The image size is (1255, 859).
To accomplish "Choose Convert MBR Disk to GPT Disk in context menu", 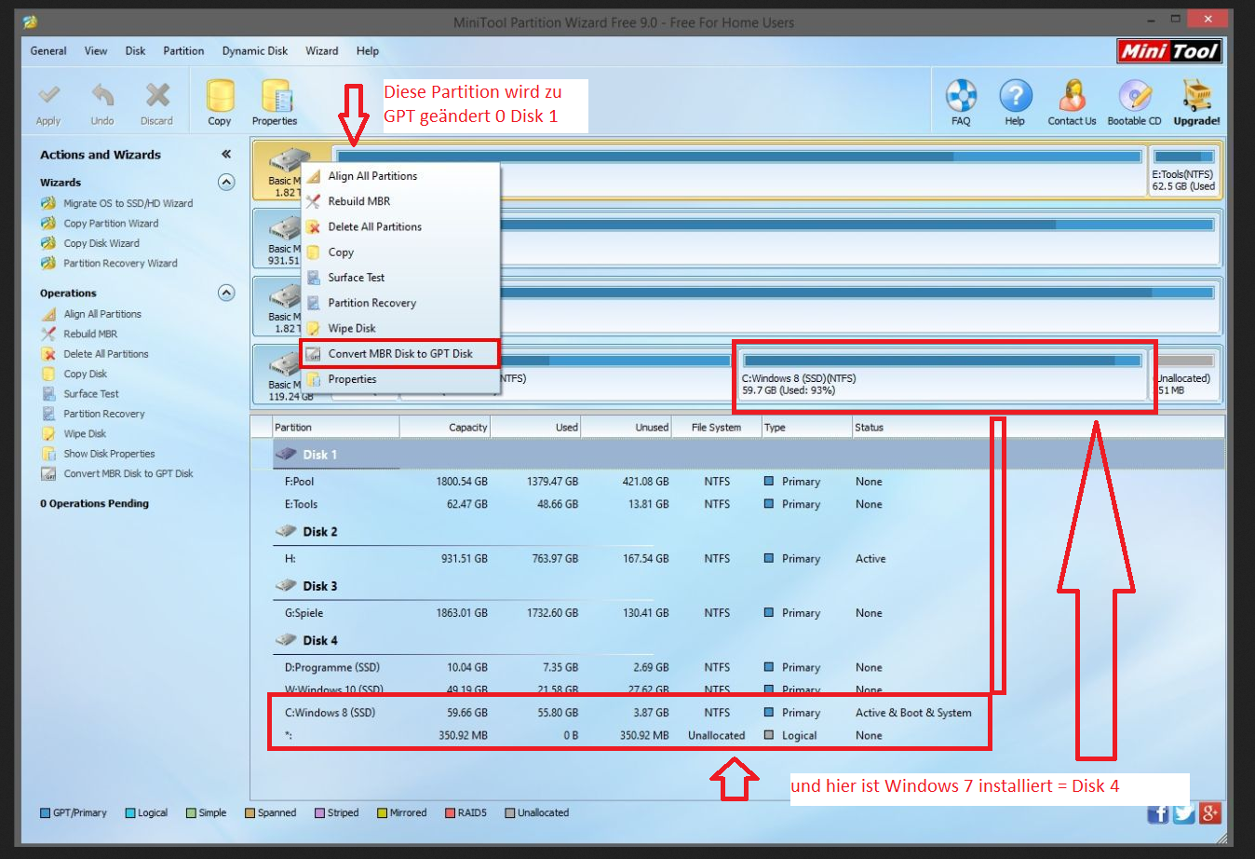I will [x=400, y=354].
